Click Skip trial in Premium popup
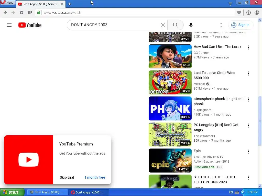The image size is (262, 196). click(67, 178)
